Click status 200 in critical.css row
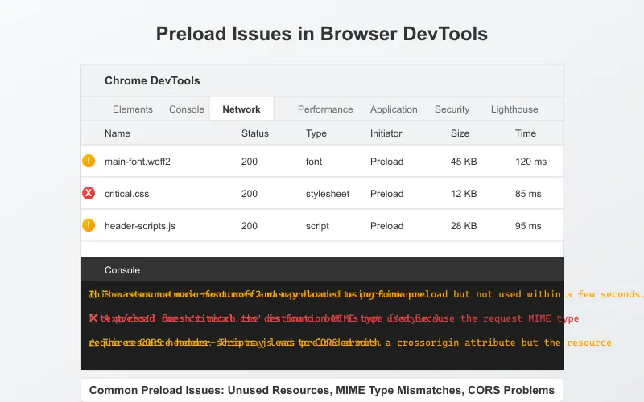 [250, 194]
